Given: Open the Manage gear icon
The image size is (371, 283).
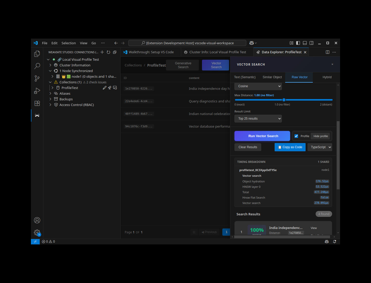Looking at the screenshot, I should pos(37,233).
